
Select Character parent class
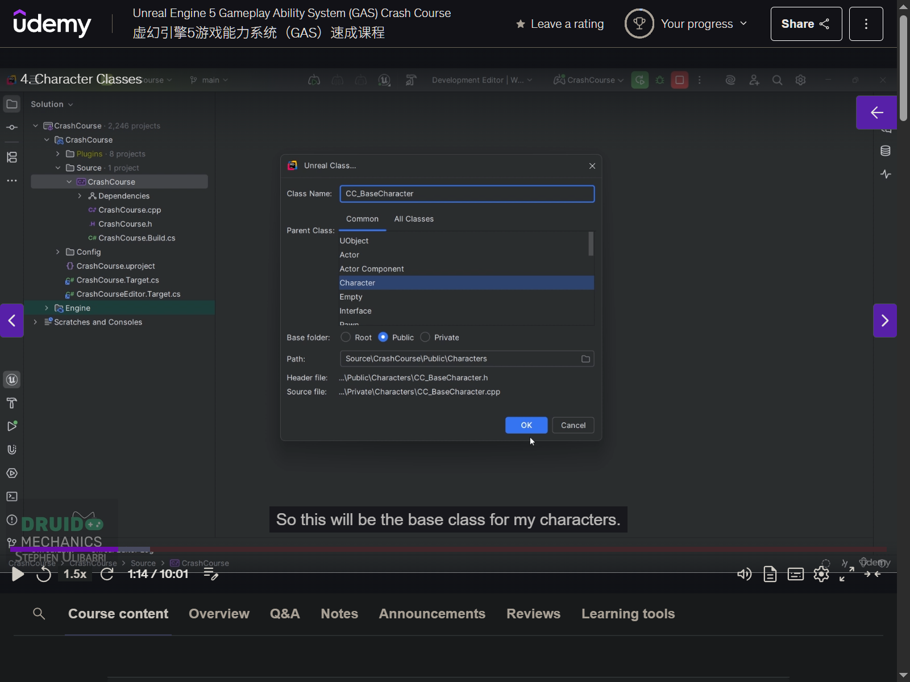tap(466, 283)
